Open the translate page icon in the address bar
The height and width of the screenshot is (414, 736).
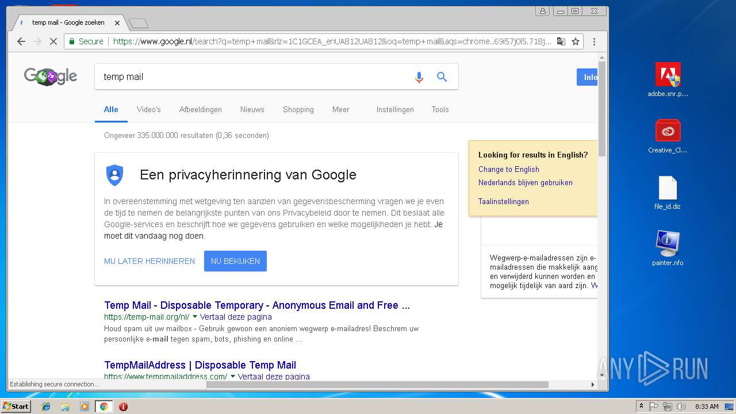pos(561,41)
